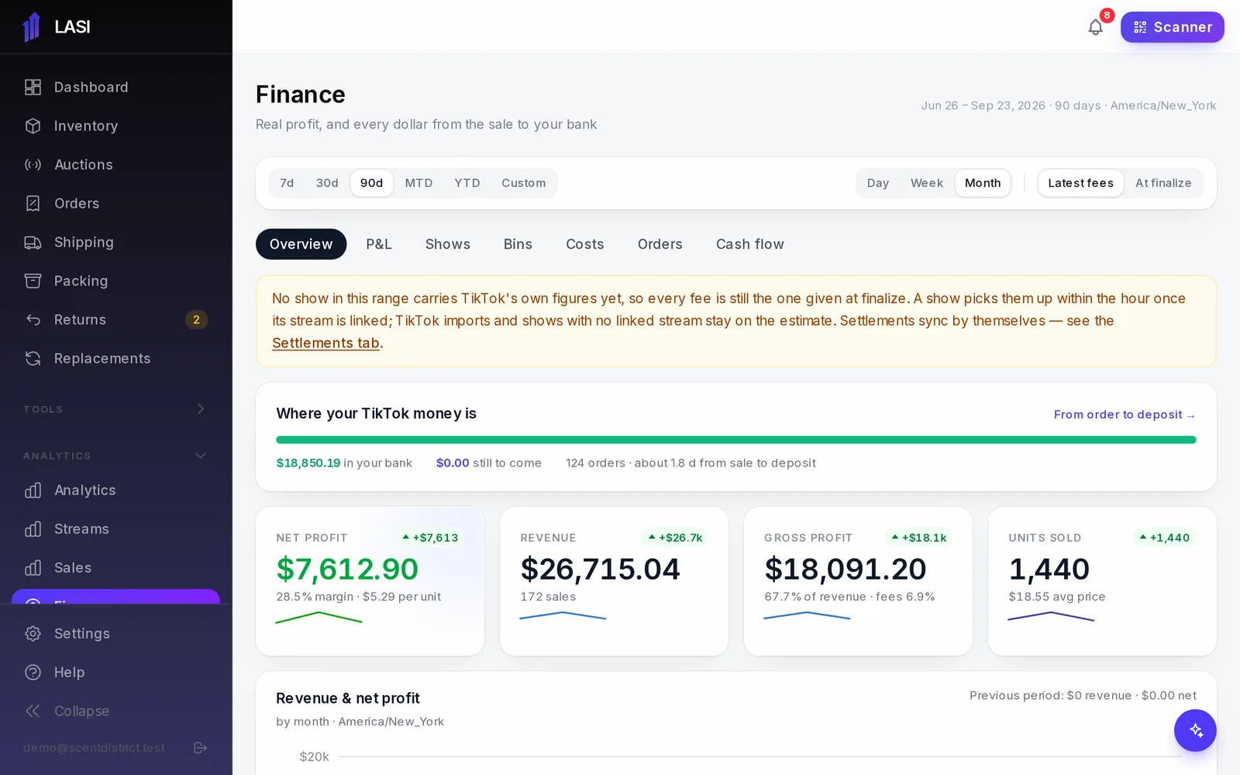Select the Orders receipt icon in sidebar
The height and width of the screenshot is (775, 1240).
(x=33, y=204)
